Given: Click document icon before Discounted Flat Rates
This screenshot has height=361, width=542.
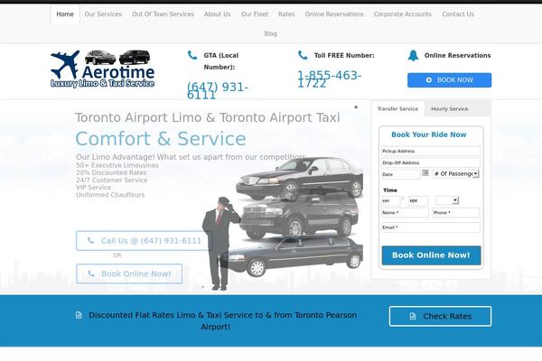Looking at the screenshot, I should 79,315.
